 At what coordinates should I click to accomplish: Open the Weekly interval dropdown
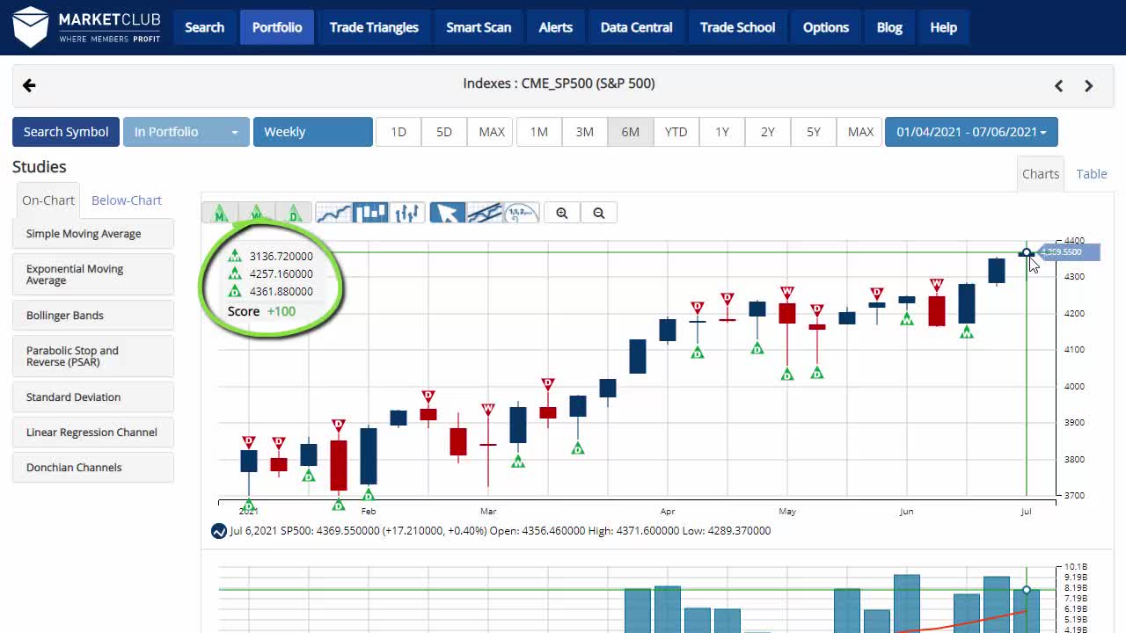point(313,132)
